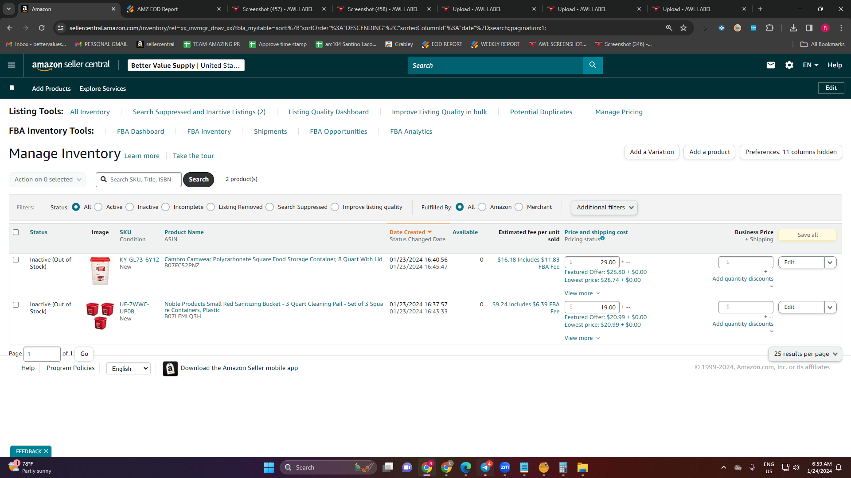The height and width of the screenshot is (478, 851).
Task: Sort by the Date Created column header
Action: 410,232
